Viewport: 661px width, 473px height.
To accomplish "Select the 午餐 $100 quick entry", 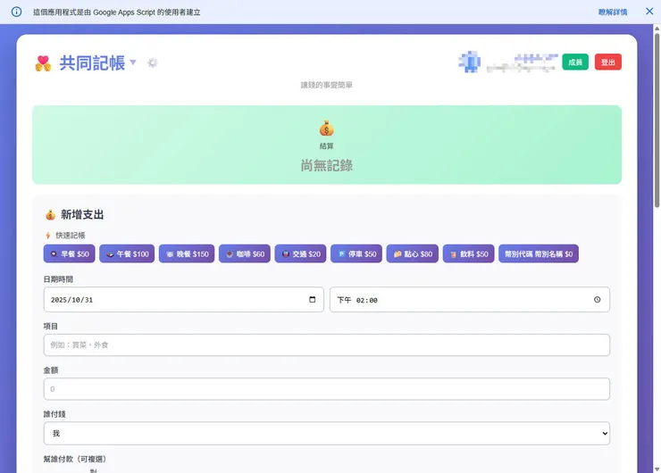I will click(127, 253).
